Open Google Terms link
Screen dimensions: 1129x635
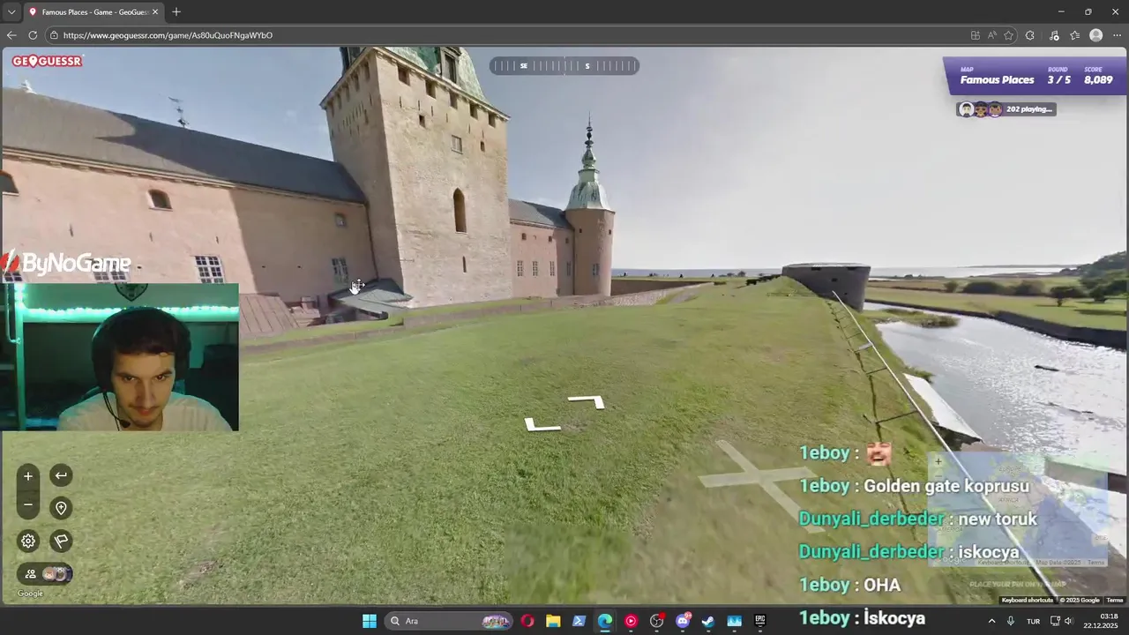point(1115,600)
